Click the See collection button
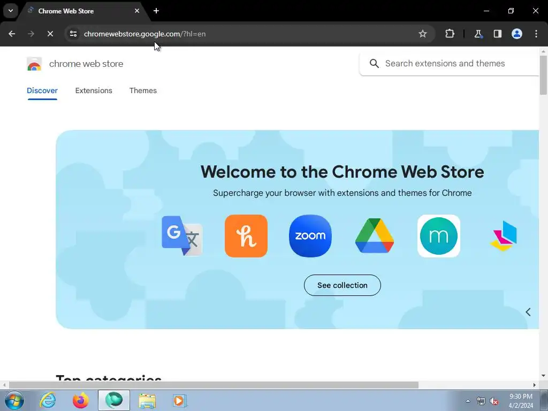This screenshot has height=411, width=548. pyautogui.click(x=342, y=285)
